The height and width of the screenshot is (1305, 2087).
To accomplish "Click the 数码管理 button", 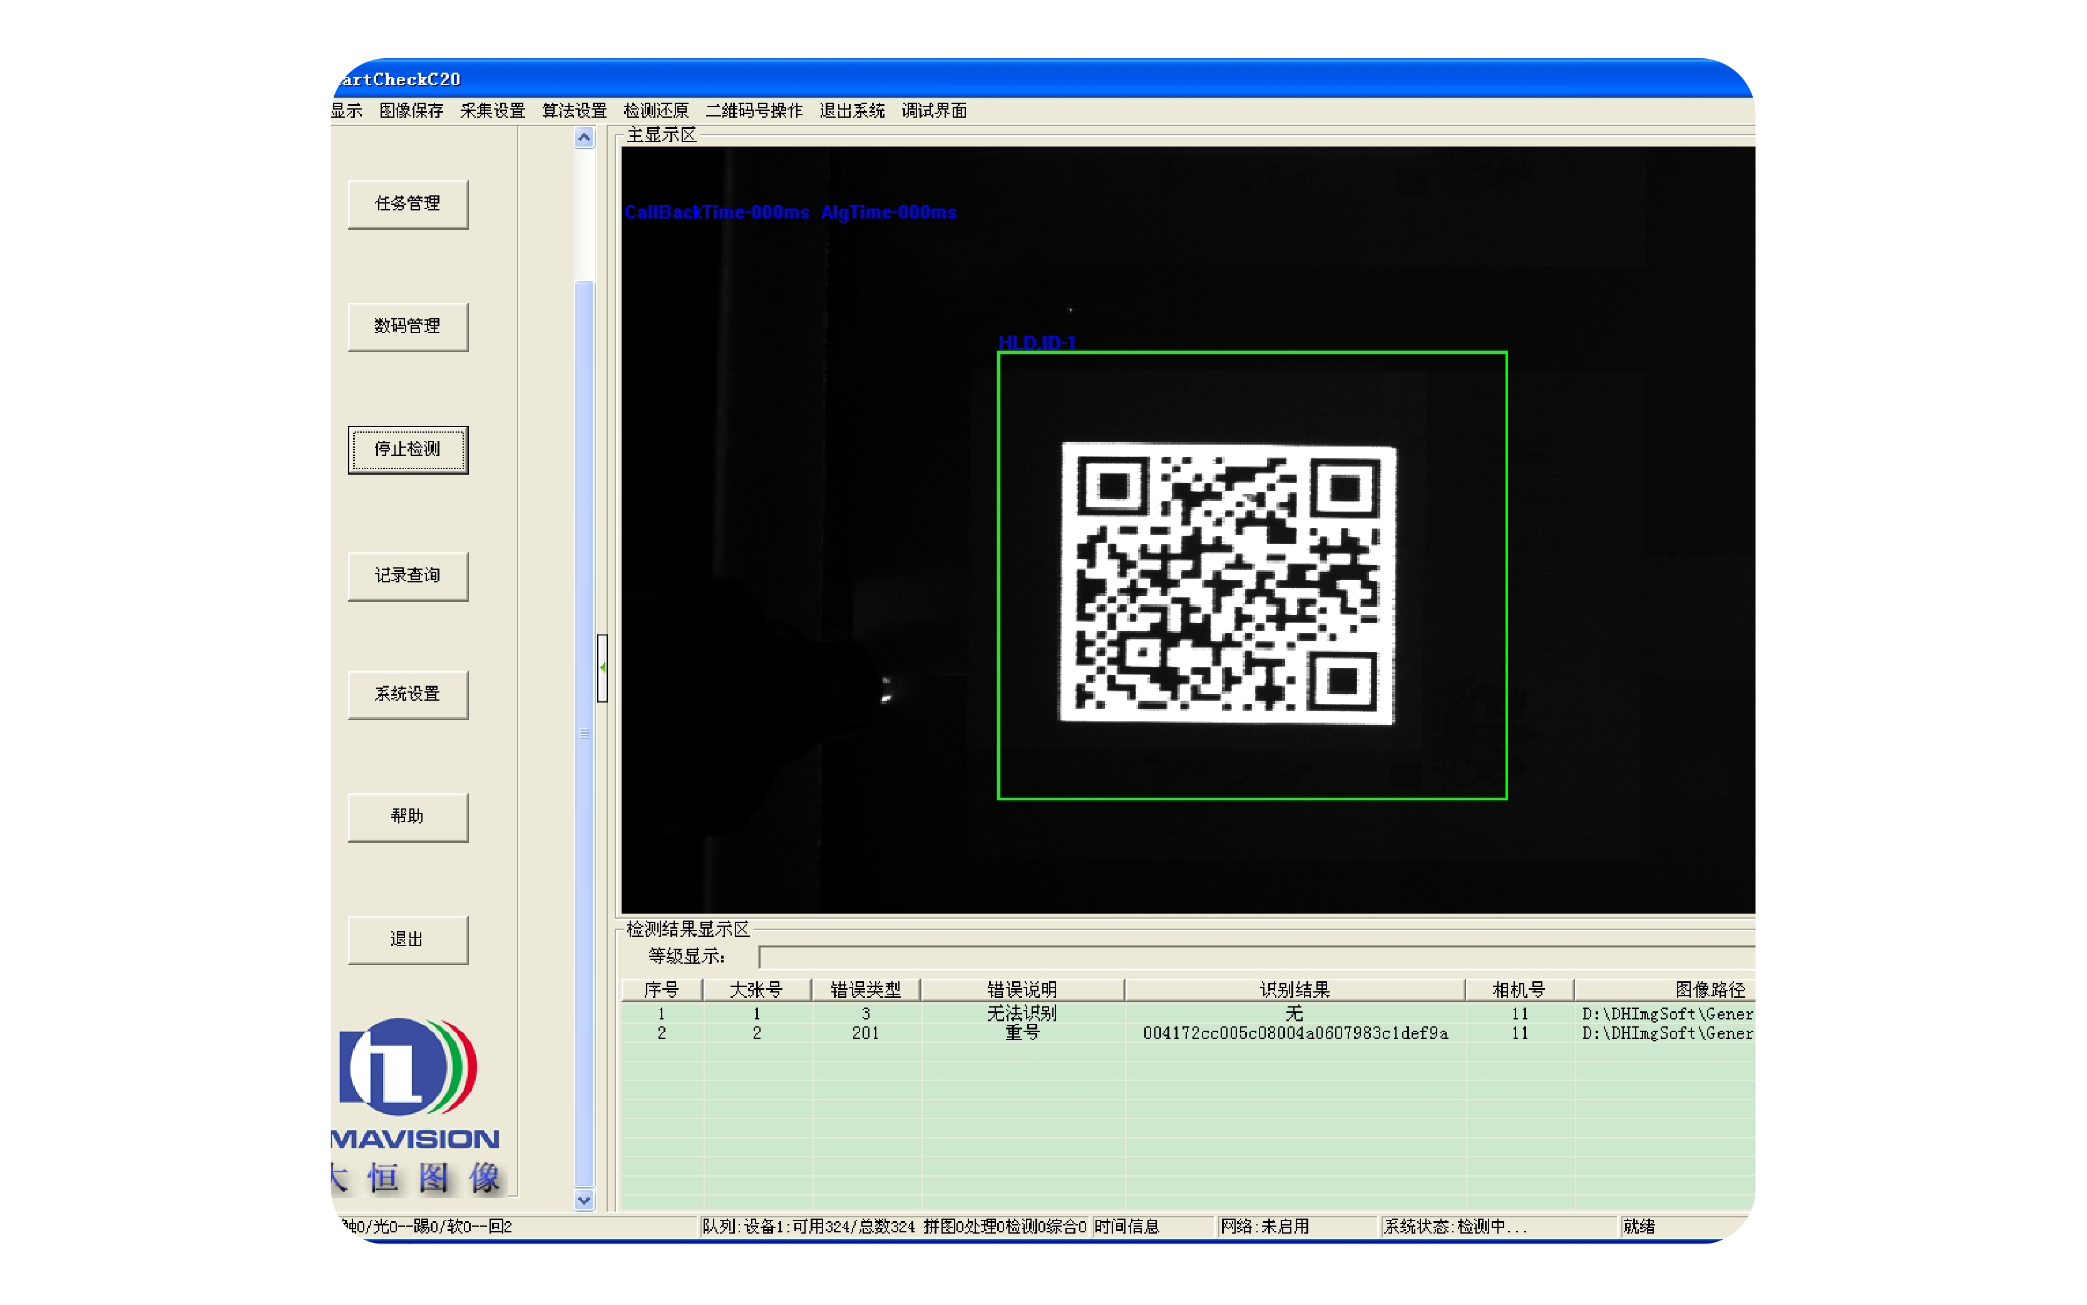I will (x=408, y=326).
